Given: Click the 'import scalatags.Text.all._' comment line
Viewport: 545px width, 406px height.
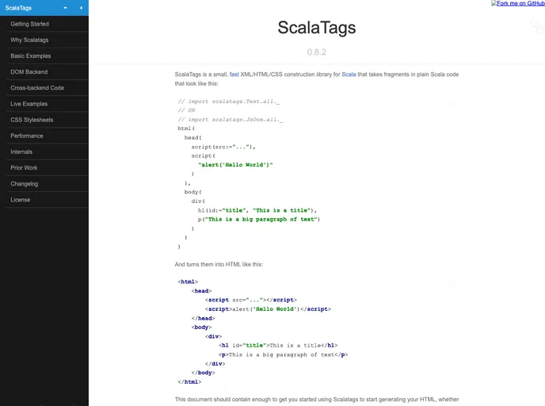Looking at the screenshot, I should (229, 101).
